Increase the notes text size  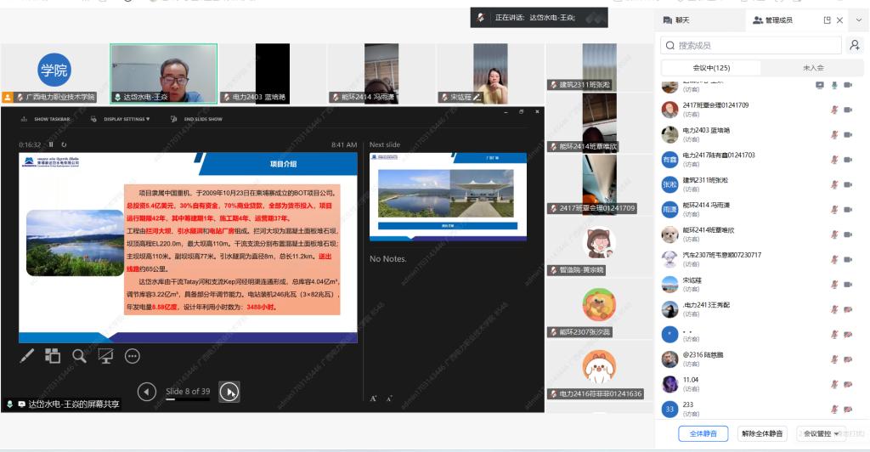[374, 398]
